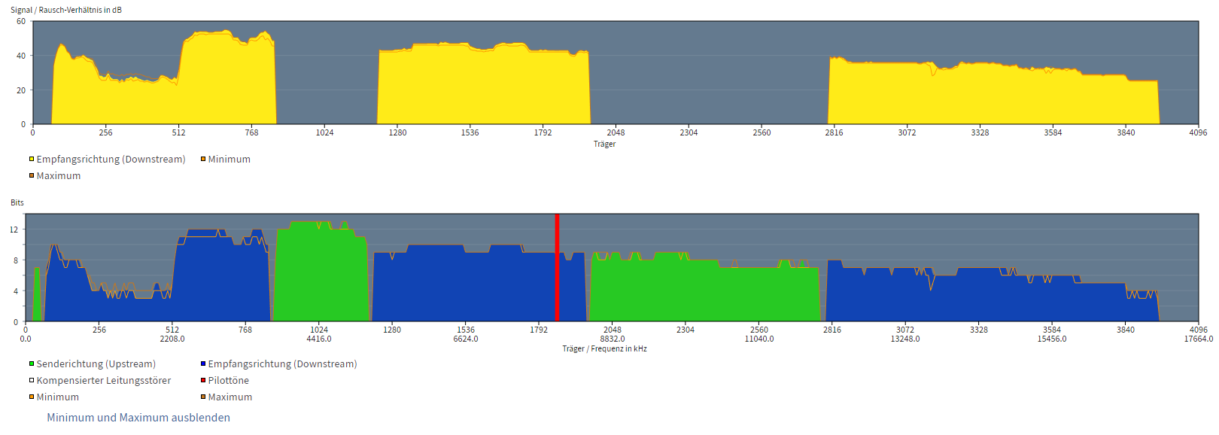Click 'Träger' label under SNR chart
1219x435 pixels.
604,144
